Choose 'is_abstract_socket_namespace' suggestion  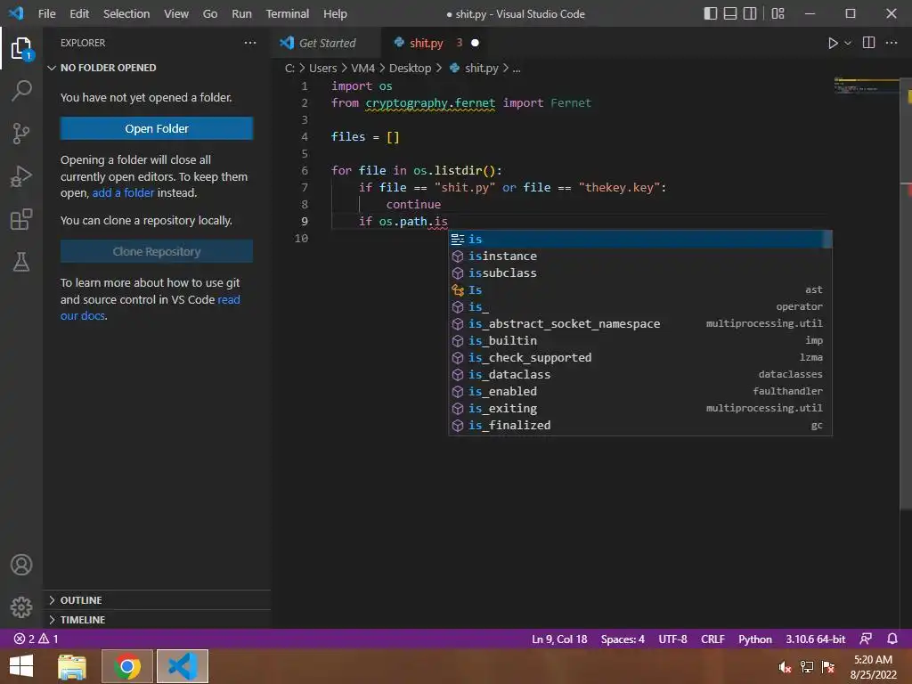[639, 324]
